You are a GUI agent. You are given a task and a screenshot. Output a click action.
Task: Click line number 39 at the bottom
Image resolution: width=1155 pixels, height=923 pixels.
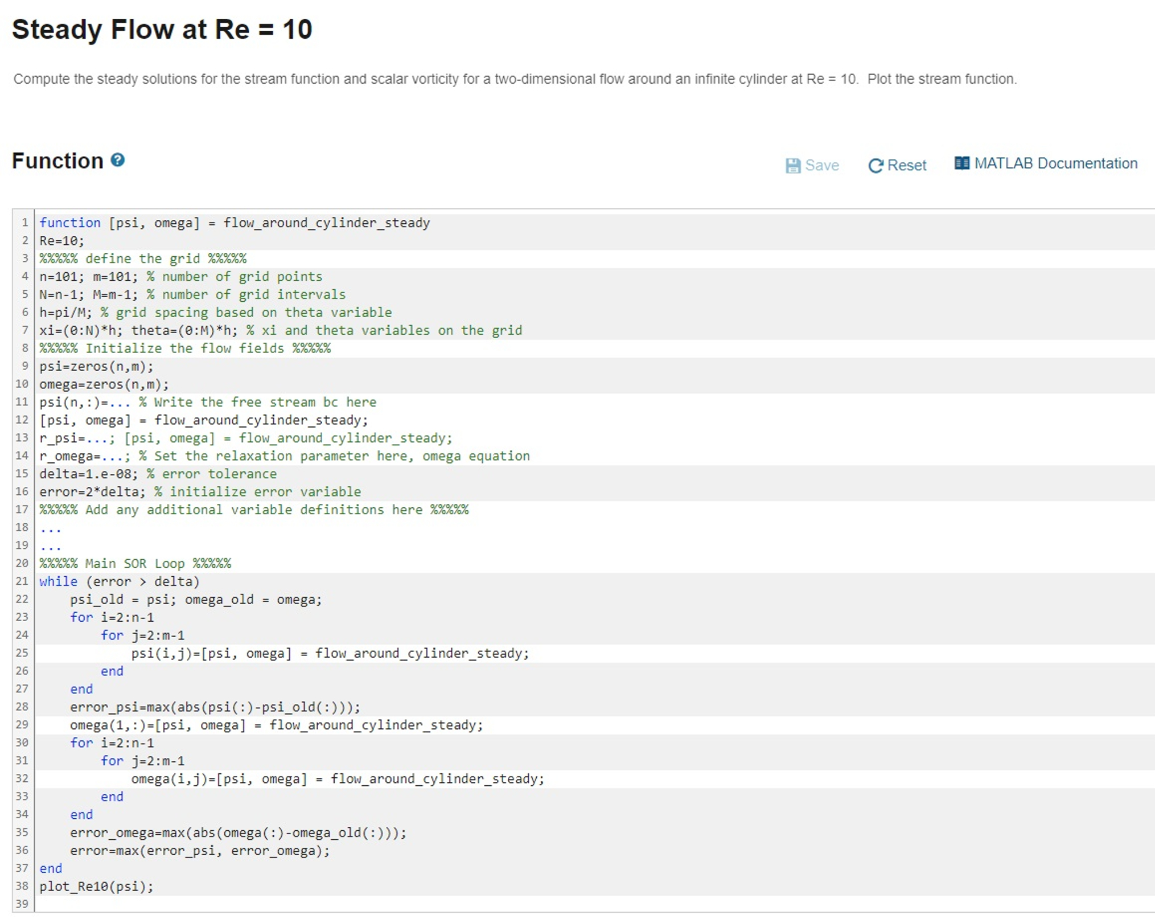[x=22, y=904]
